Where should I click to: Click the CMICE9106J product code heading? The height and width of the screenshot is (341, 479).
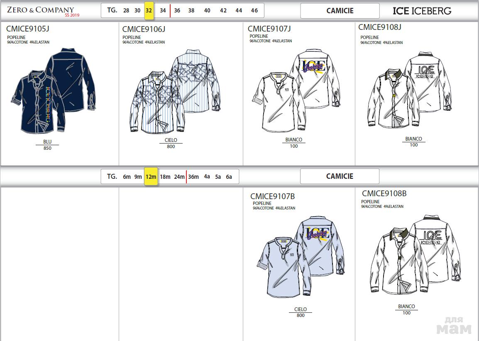[144, 29]
